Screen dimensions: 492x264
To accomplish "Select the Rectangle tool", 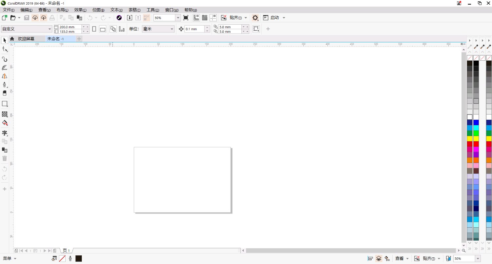I will click(x=5, y=104).
